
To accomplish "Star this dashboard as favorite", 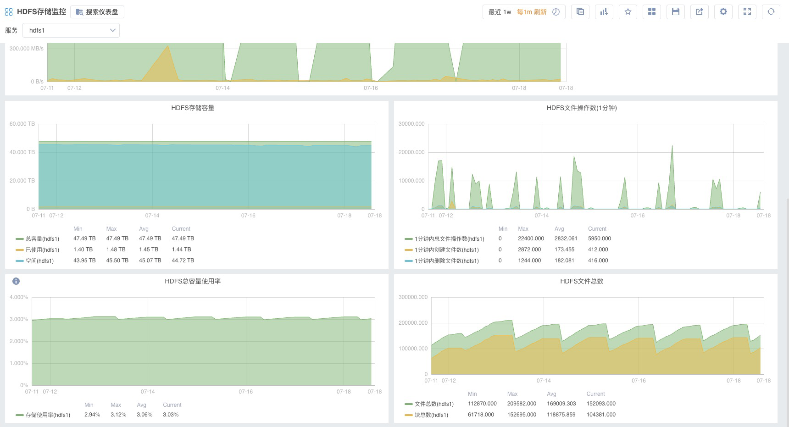I will 628,12.
